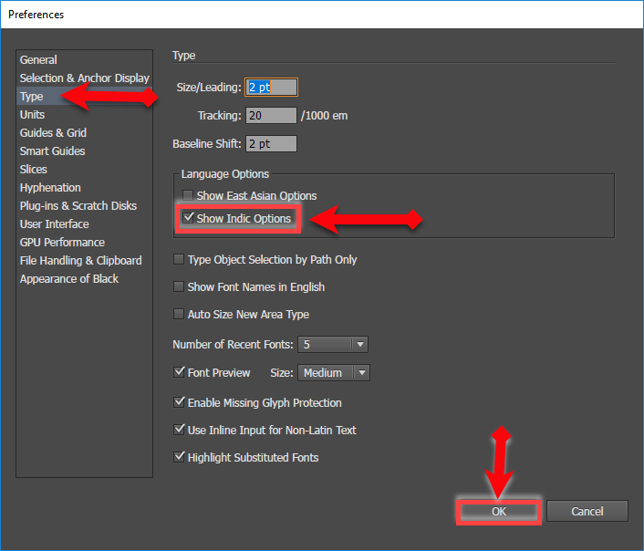Toggle Type Object Selection by Path Only
644x551 pixels.
179,260
